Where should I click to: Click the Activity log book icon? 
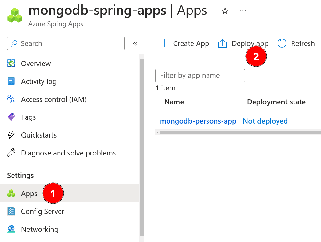11,81
